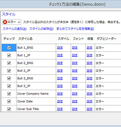
Task: Uncheck the Cover Sub Title checkbox
Action: tap(9, 109)
